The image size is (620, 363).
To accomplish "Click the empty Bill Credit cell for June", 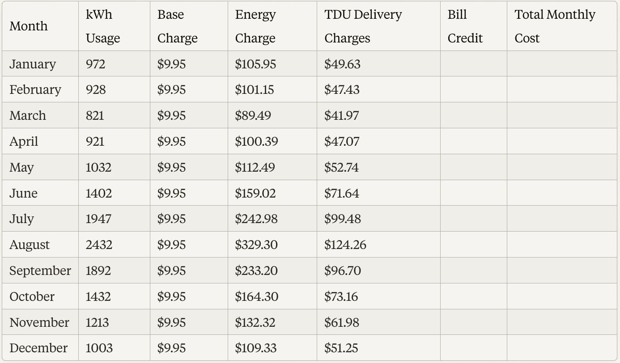I will tap(473, 194).
